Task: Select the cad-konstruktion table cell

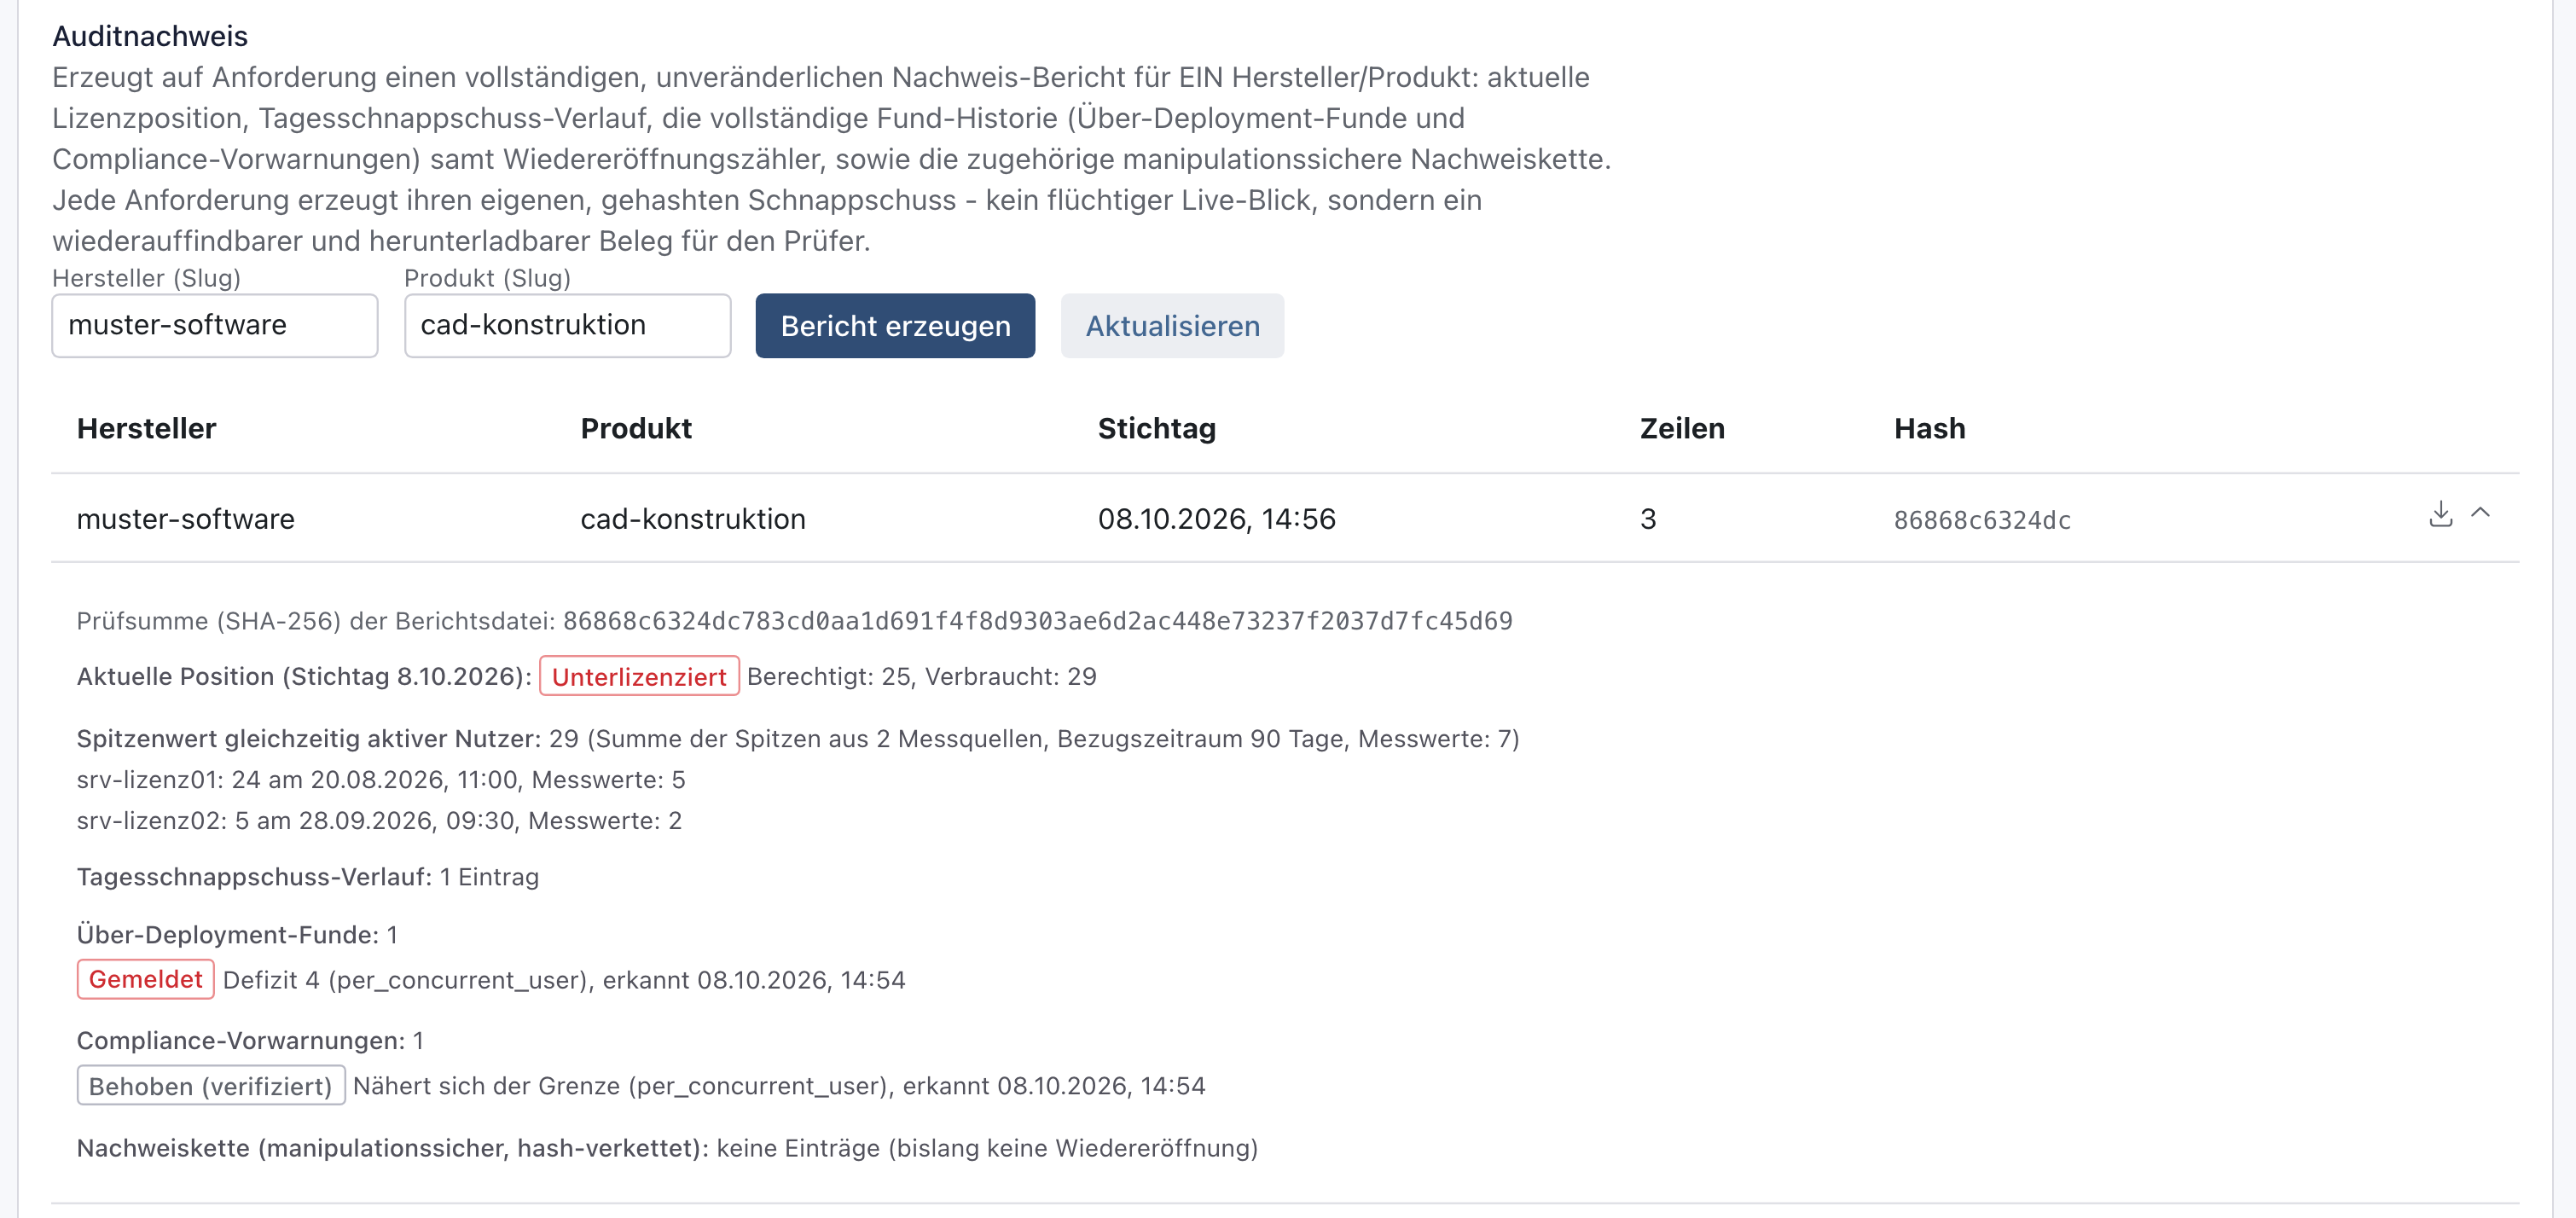Action: point(693,519)
